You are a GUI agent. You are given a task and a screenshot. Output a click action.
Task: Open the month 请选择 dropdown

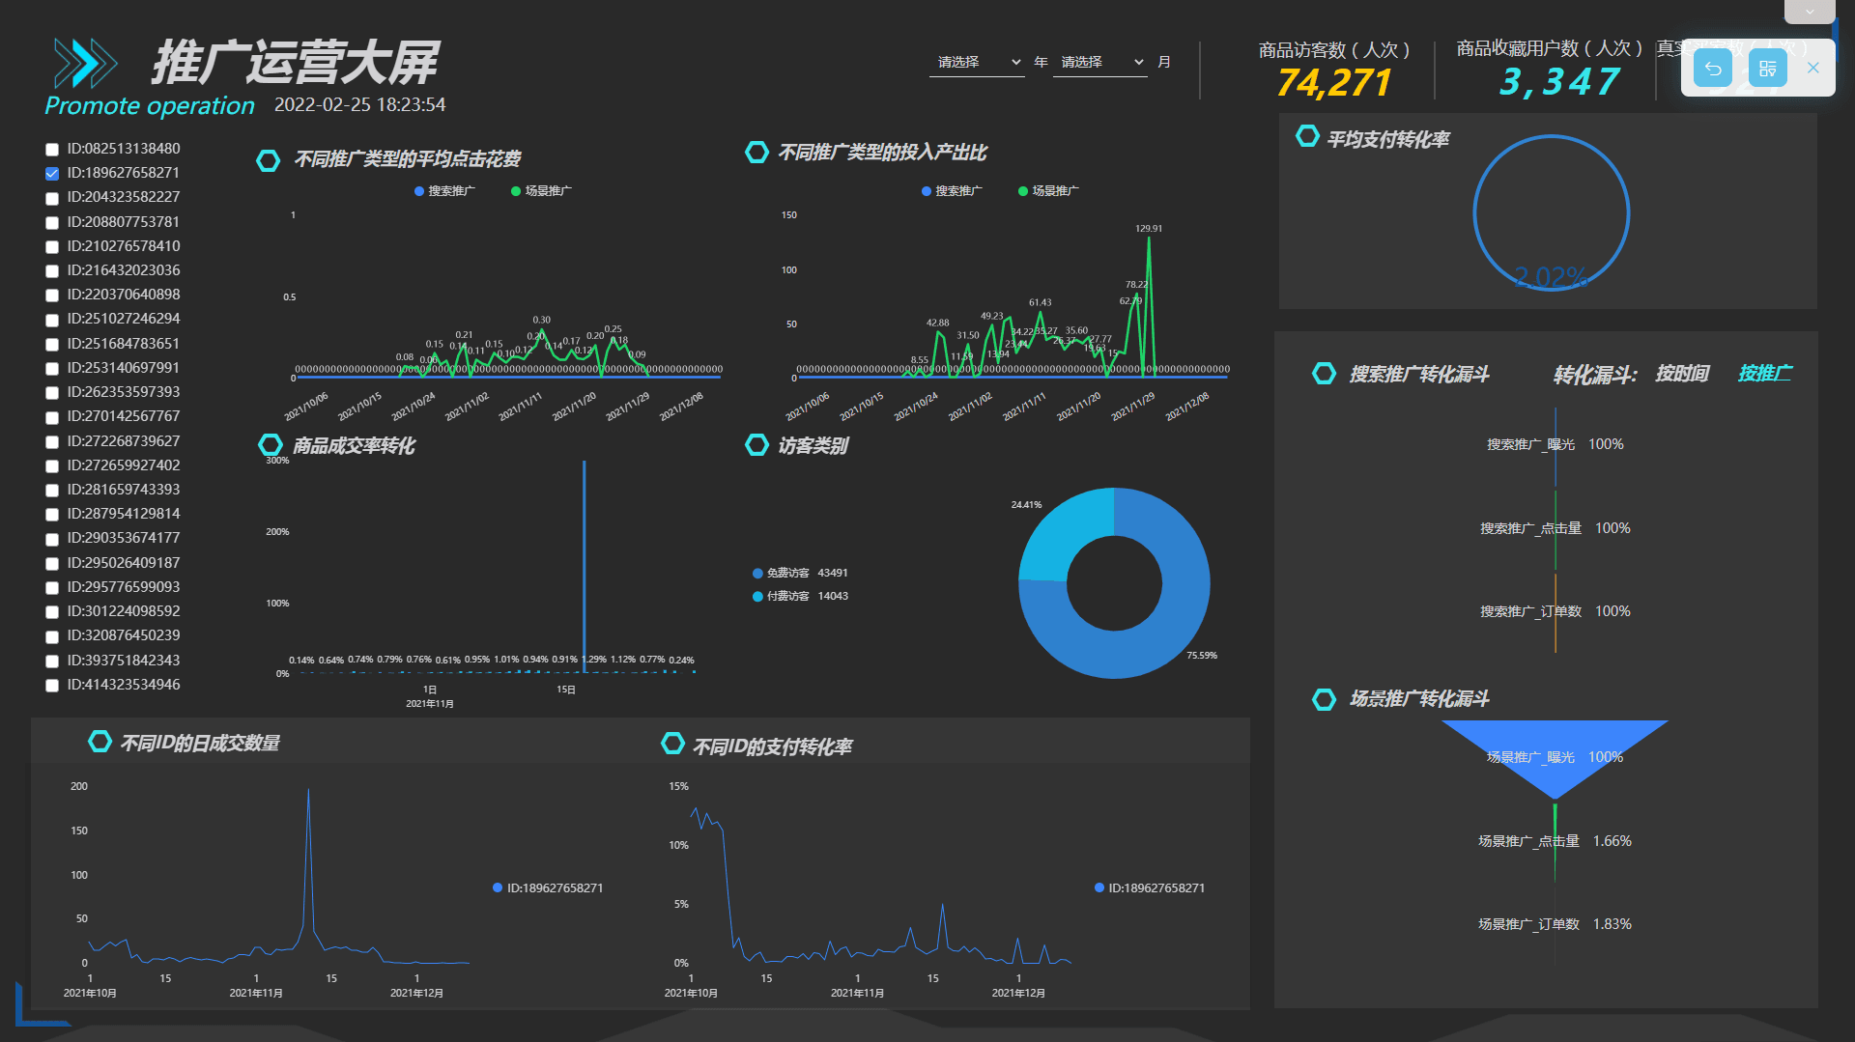[x=1099, y=62]
